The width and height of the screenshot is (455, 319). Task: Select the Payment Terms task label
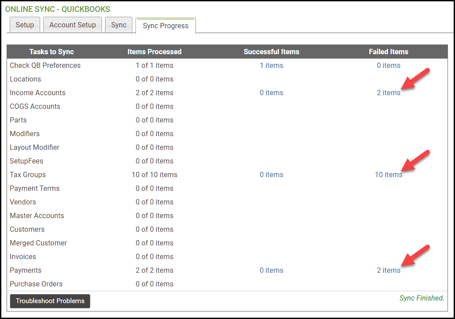(34, 188)
